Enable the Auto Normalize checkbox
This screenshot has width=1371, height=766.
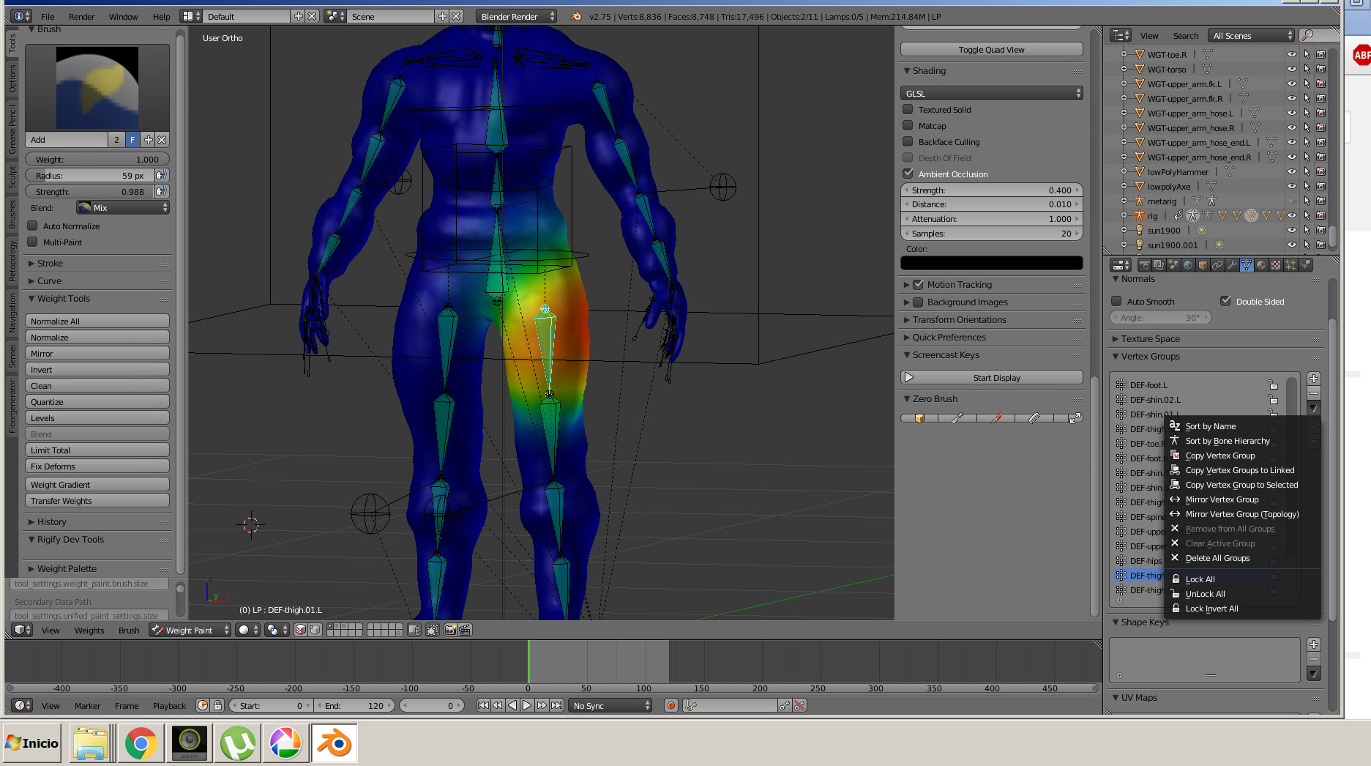click(32, 226)
